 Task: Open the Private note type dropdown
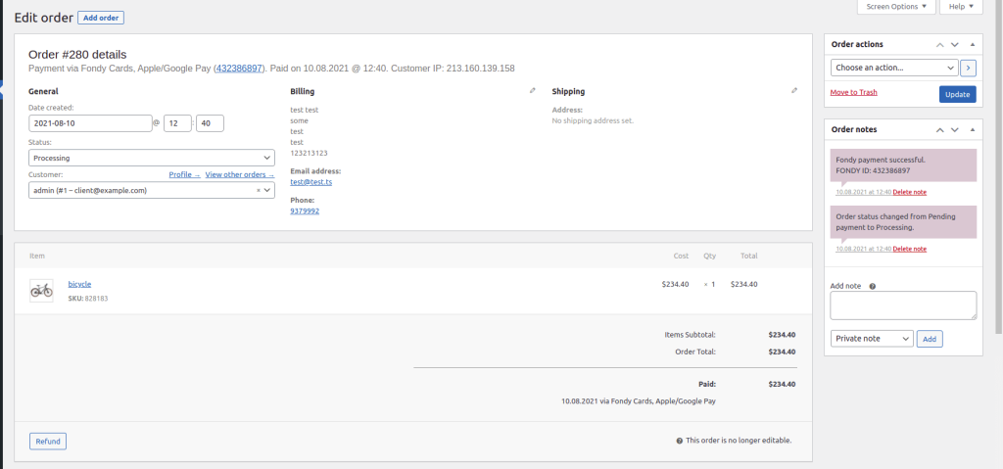pyautogui.click(x=871, y=338)
